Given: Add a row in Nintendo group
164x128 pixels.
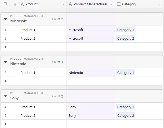Looking at the screenshot, I should 6,81.
